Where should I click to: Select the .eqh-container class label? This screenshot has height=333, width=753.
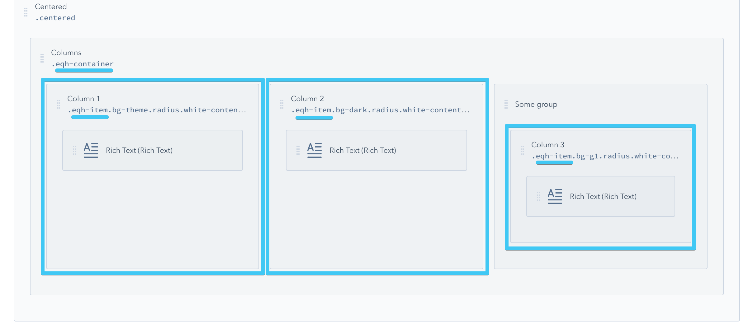84,64
